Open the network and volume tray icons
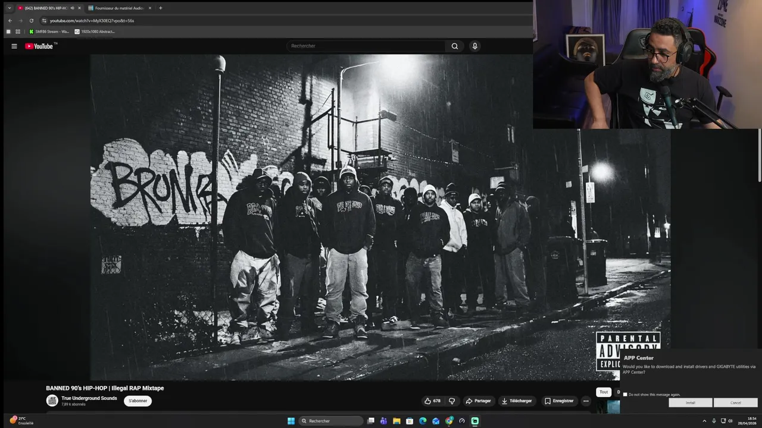The width and height of the screenshot is (762, 428). (726, 421)
